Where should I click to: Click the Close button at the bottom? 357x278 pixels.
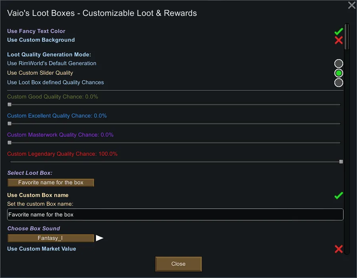pos(178,264)
